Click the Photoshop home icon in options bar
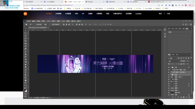The width and height of the screenshot is (195, 109). point(26,24)
